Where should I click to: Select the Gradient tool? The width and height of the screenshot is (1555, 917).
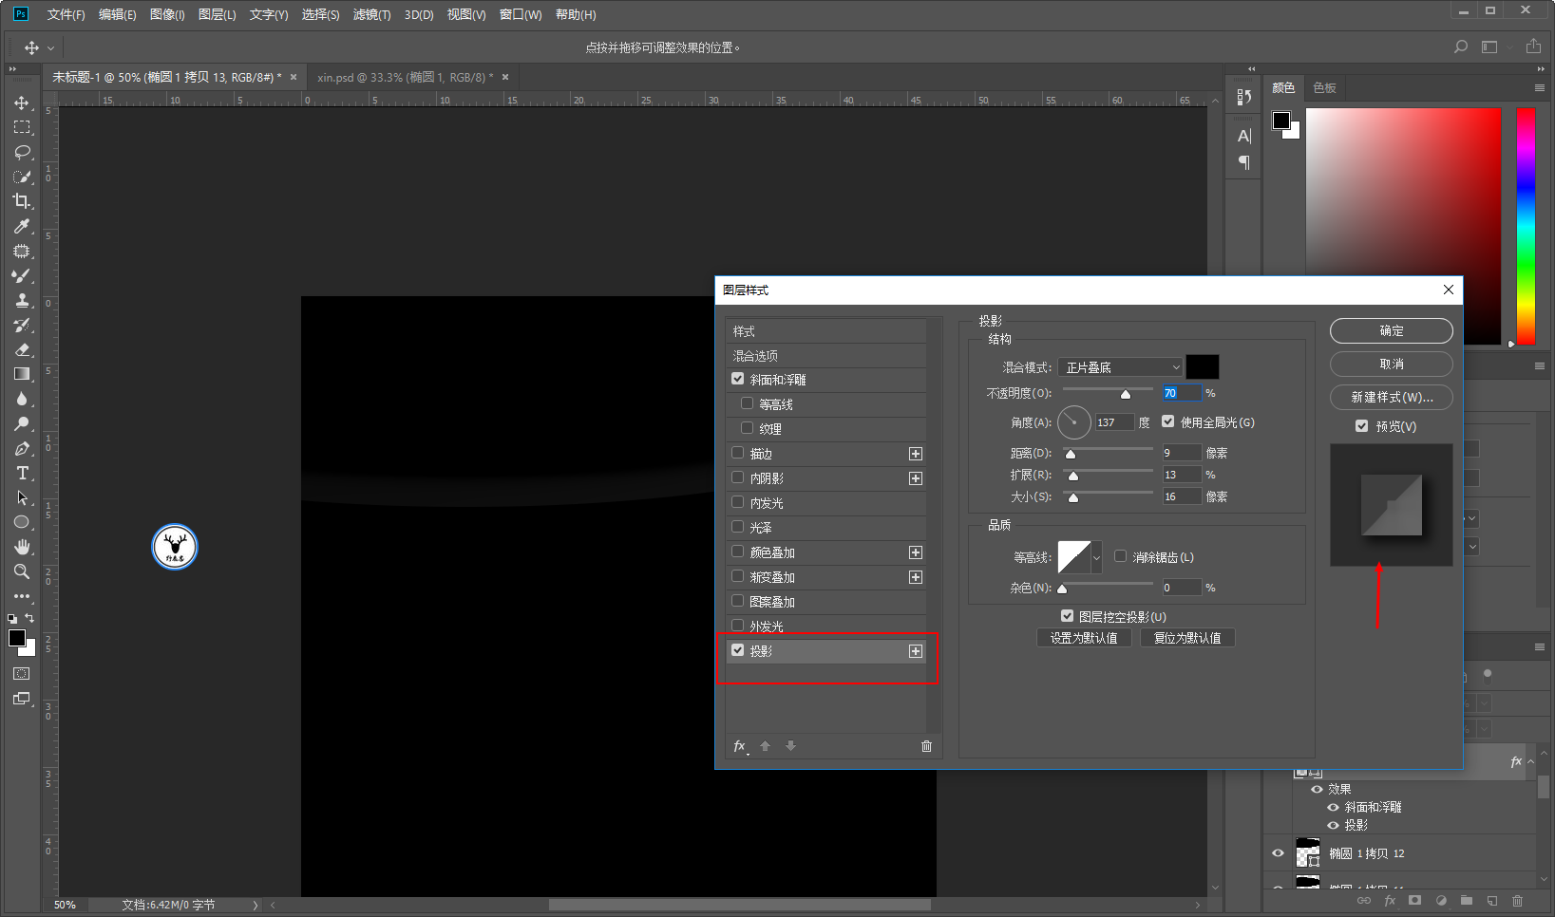click(x=22, y=374)
